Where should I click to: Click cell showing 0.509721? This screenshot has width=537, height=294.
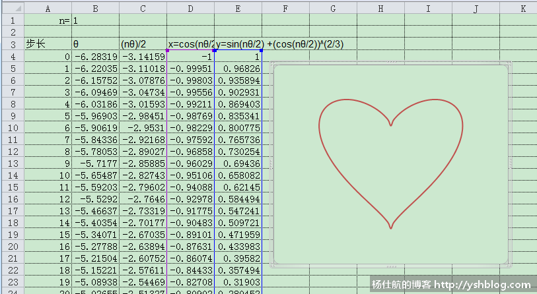click(x=238, y=223)
